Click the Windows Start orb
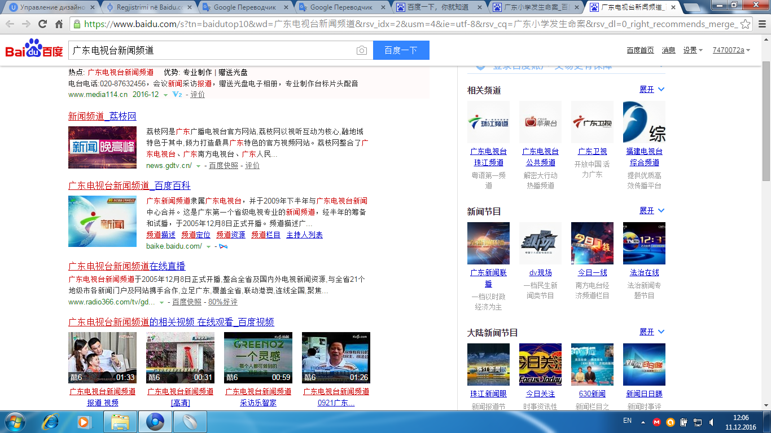The height and width of the screenshot is (433, 771). (15, 422)
